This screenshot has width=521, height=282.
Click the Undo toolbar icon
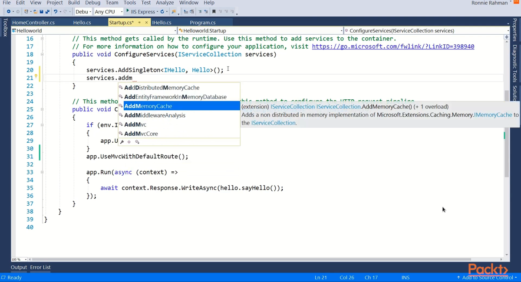(x=56, y=11)
